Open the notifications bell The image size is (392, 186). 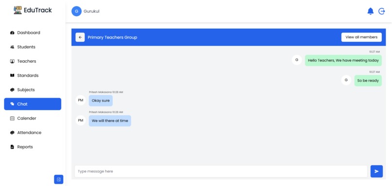(370, 11)
